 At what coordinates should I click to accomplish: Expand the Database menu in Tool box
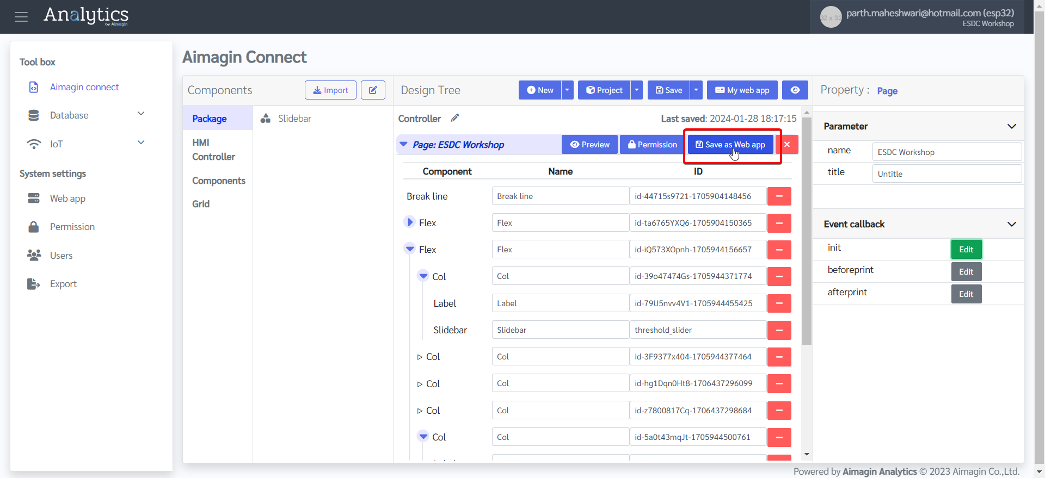141,114
